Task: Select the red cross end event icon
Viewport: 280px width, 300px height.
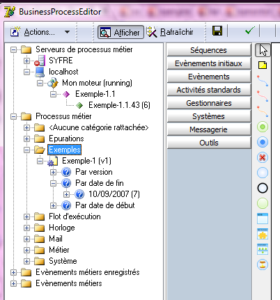Action: point(263,157)
